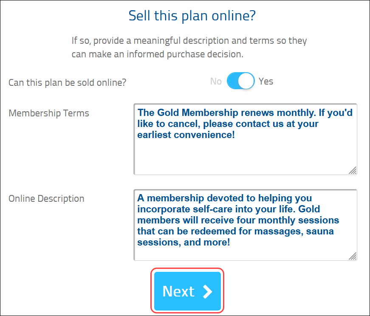Enable online selling with the Yes toggle
Image resolution: width=370 pixels, height=316 pixels.
pos(246,81)
